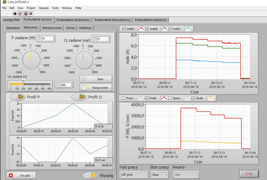This screenshot has width=267, height=180.
Task: Open the File menu
Action: tap(4, 8)
